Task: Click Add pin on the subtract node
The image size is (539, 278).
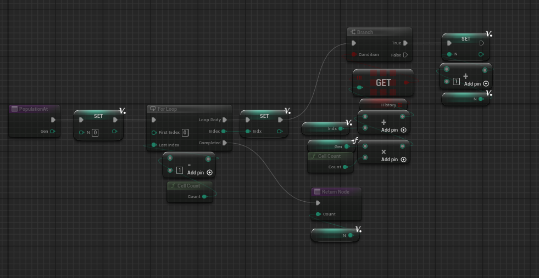Action: tap(199, 173)
